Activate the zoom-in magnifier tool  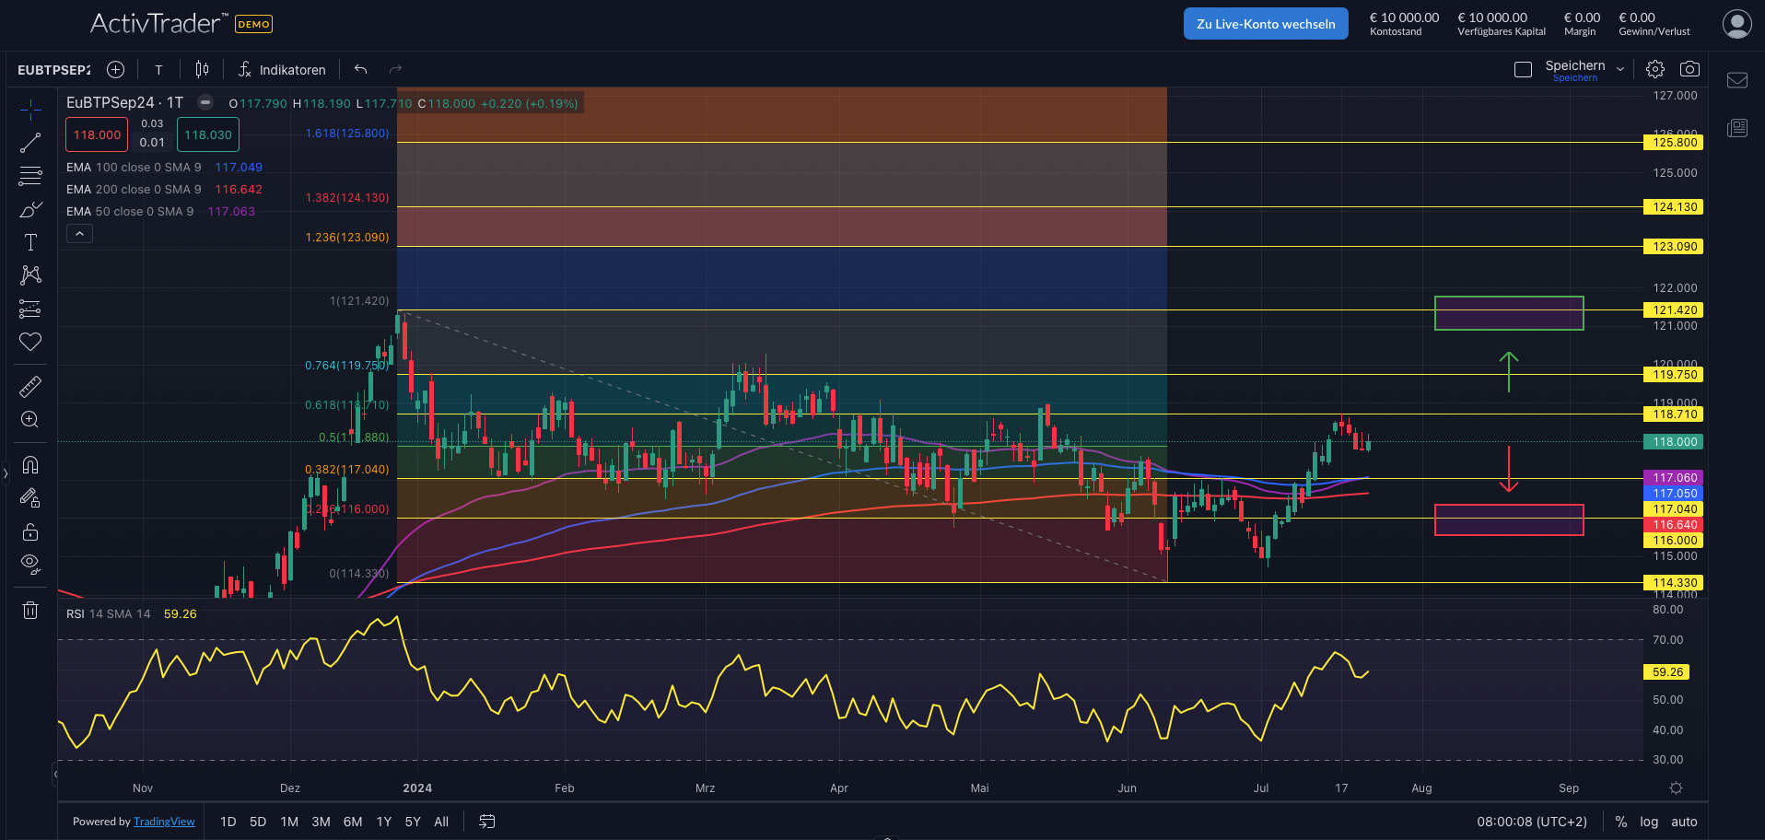(30, 420)
